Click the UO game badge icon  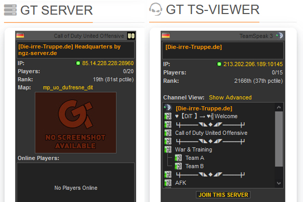131,36
